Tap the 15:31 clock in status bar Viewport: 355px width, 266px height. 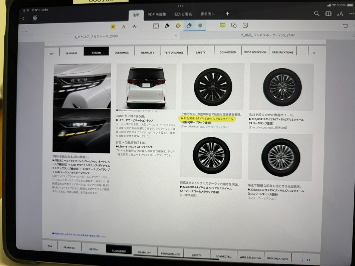coord(26,11)
